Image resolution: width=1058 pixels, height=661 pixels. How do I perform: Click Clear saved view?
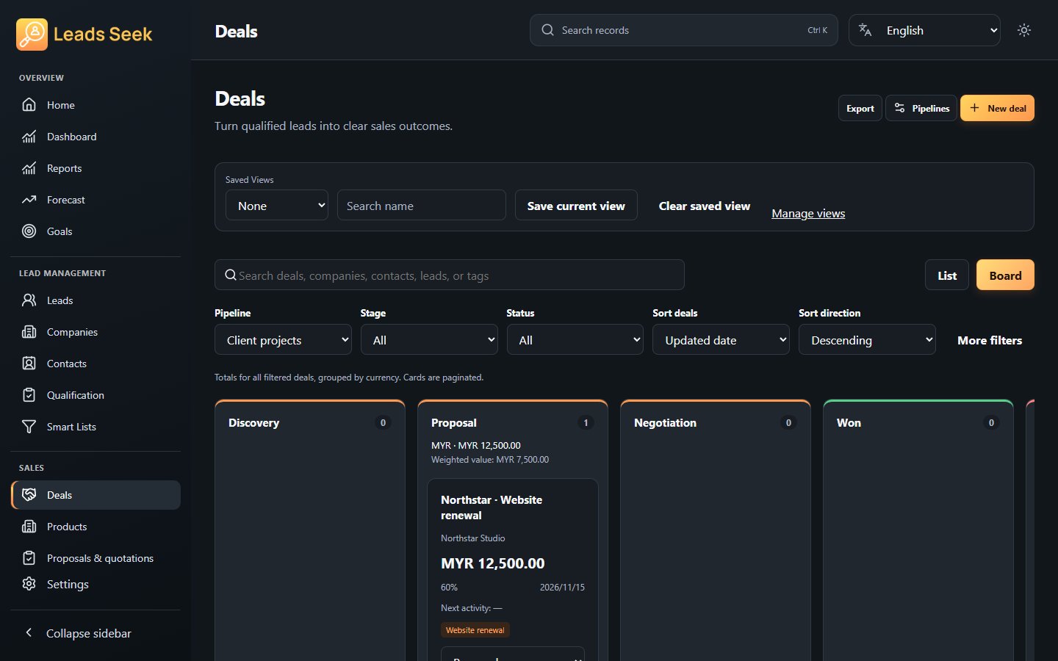coord(705,206)
